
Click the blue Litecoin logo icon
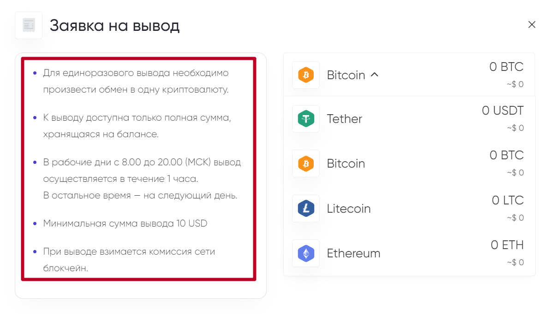pos(305,209)
